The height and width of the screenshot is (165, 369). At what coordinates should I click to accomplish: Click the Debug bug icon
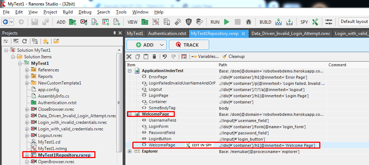click(x=249, y=22)
